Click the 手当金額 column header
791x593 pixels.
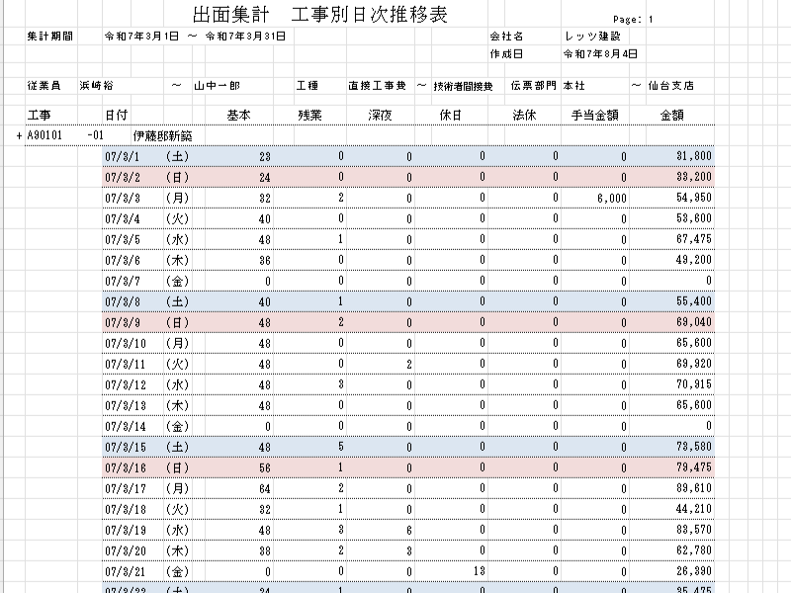click(595, 116)
